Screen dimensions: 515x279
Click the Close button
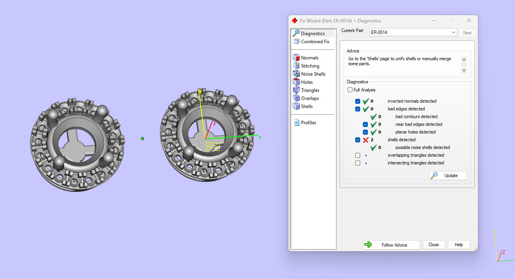[434, 245]
